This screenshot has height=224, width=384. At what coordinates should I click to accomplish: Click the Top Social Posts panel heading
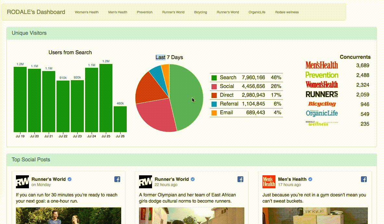pos(31,160)
